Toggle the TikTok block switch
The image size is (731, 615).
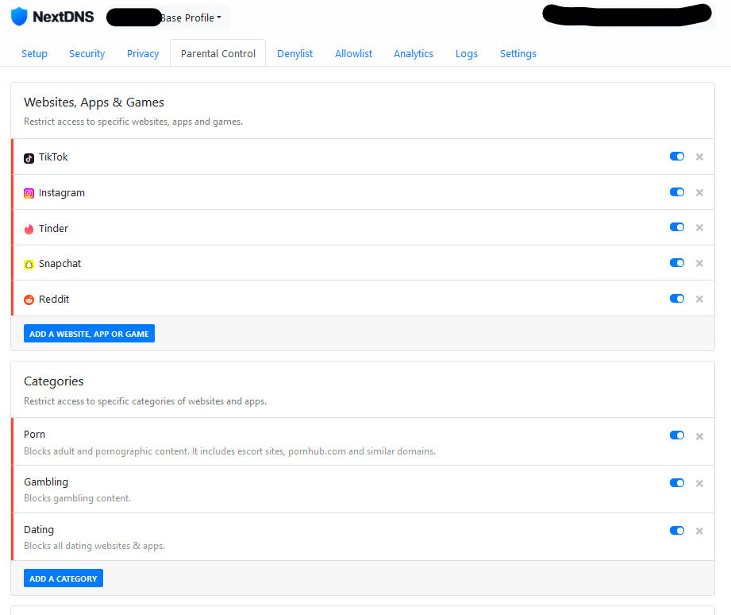(677, 157)
